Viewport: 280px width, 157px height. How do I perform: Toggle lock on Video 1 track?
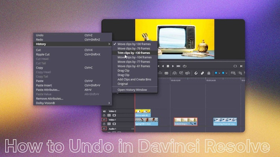pyautogui.click(x=105, y=124)
